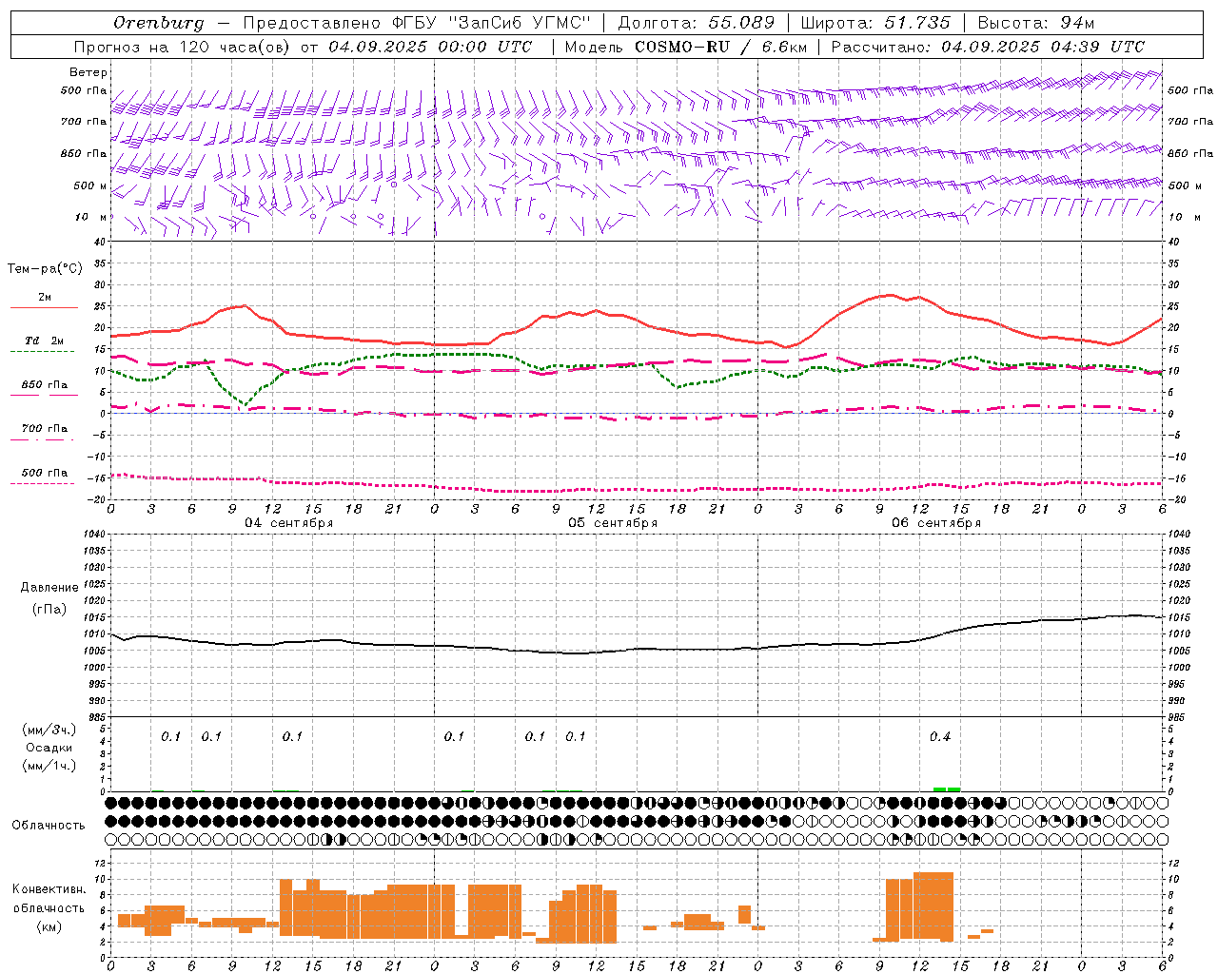Image resolution: width=1218 pixels, height=974 pixels.
Task: Click the '(мм/1ч.)' precipitation unit label
Action: click(x=49, y=766)
